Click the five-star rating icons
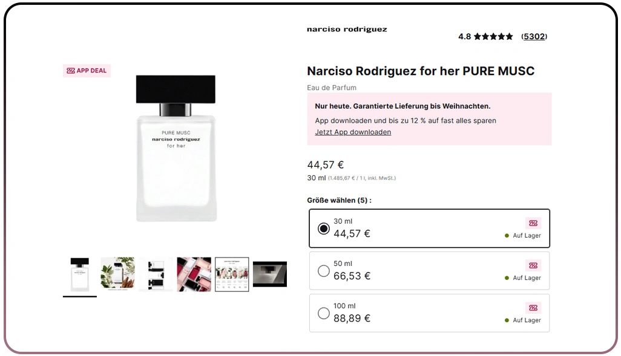 coord(493,36)
